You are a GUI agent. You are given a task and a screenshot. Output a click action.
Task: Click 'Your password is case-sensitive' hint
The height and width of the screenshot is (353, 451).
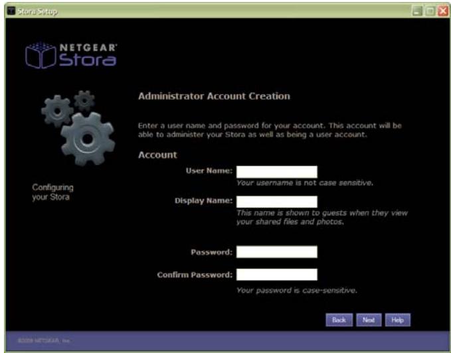296,290
